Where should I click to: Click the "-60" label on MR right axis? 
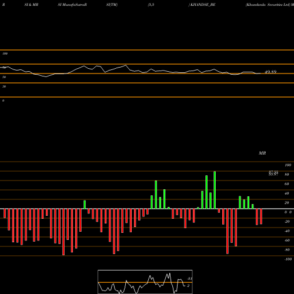pos(287,240)
